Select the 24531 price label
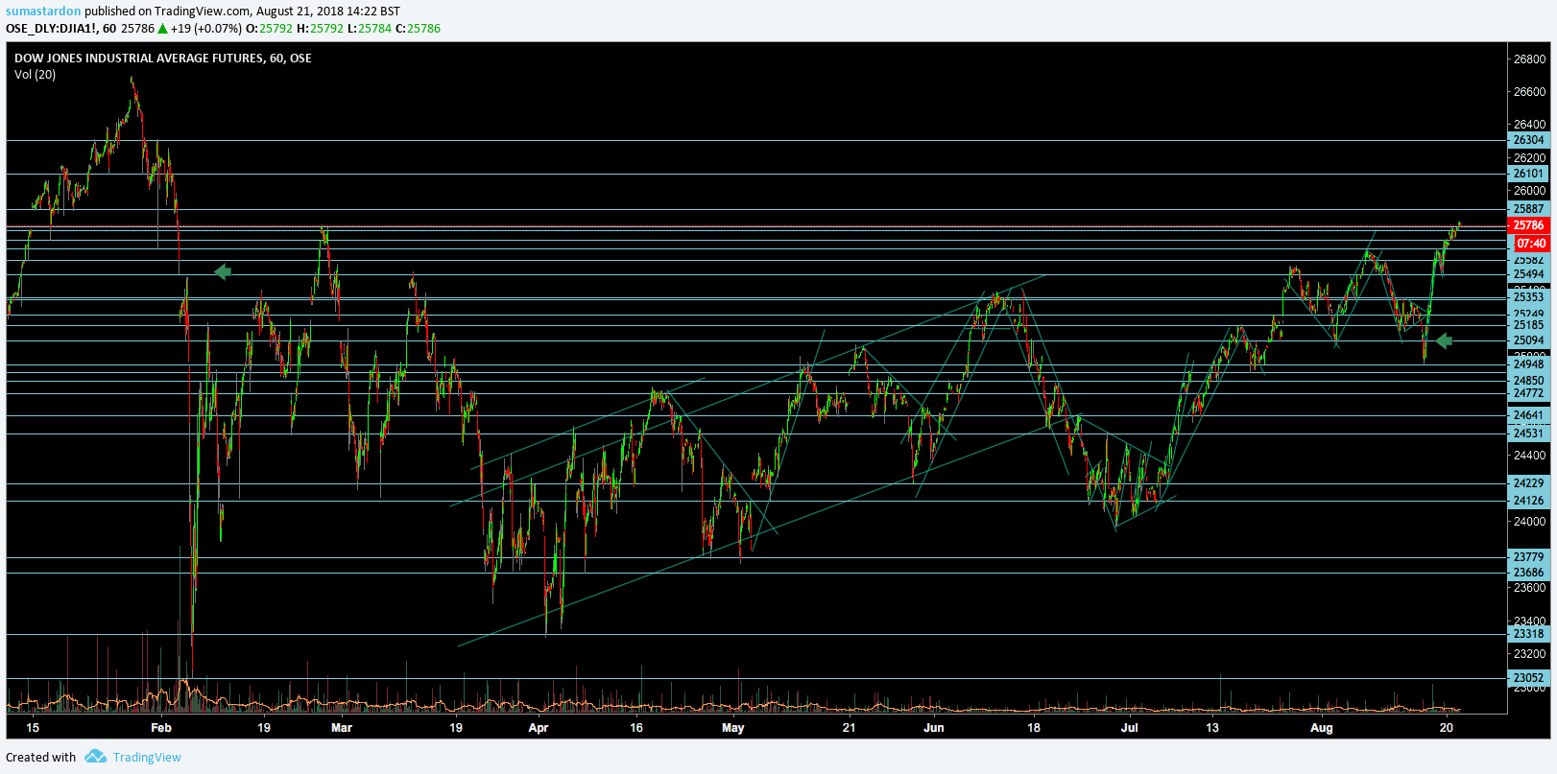The image size is (1557, 774). click(1528, 434)
